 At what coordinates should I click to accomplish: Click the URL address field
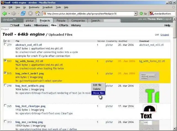[90, 14]
